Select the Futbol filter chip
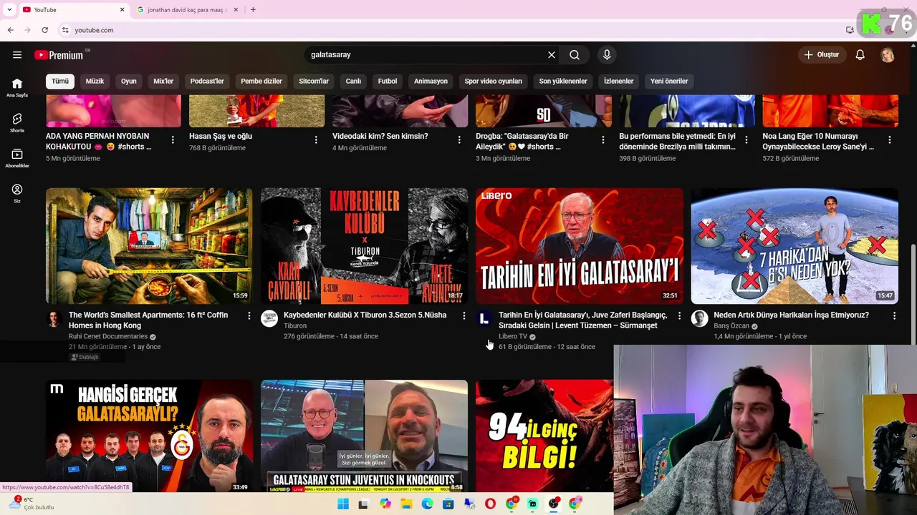Viewport: 917px width, 515px height. click(388, 81)
